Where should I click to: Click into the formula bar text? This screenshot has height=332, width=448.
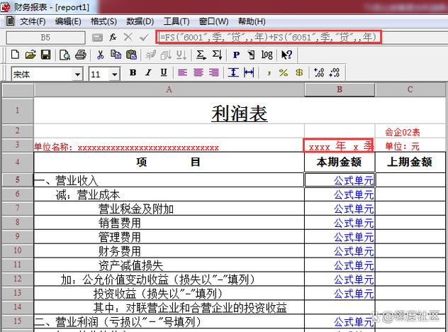[x=269, y=37]
